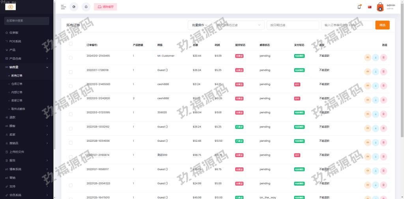
Task: Click the globe icon in top bar
Action: tap(74, 7)
